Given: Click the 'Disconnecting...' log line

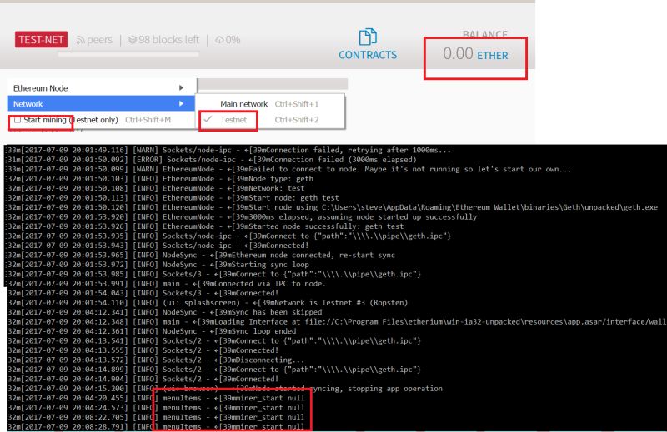Looking at the screenshot, I should (156, 360).
